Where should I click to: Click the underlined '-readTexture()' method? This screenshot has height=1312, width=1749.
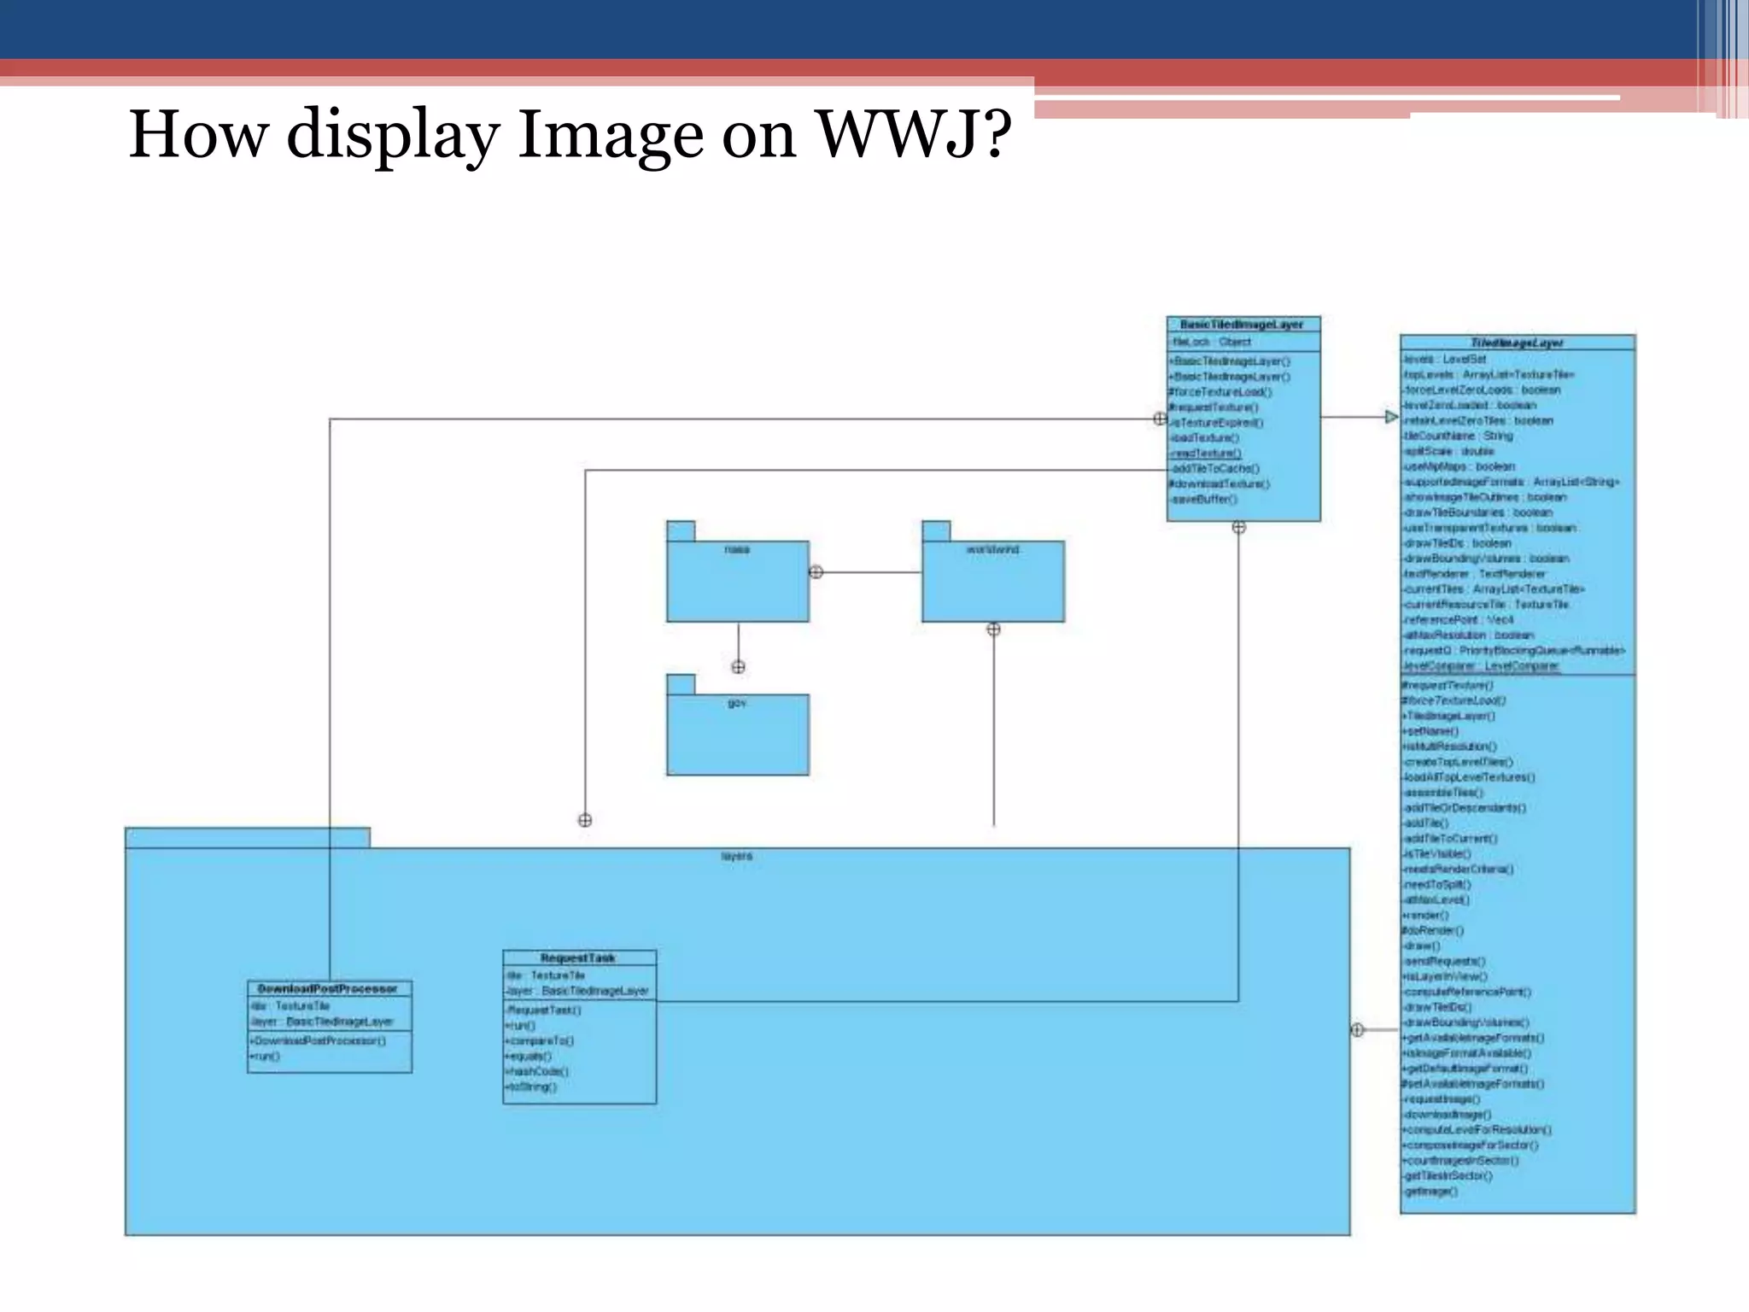1205,454
